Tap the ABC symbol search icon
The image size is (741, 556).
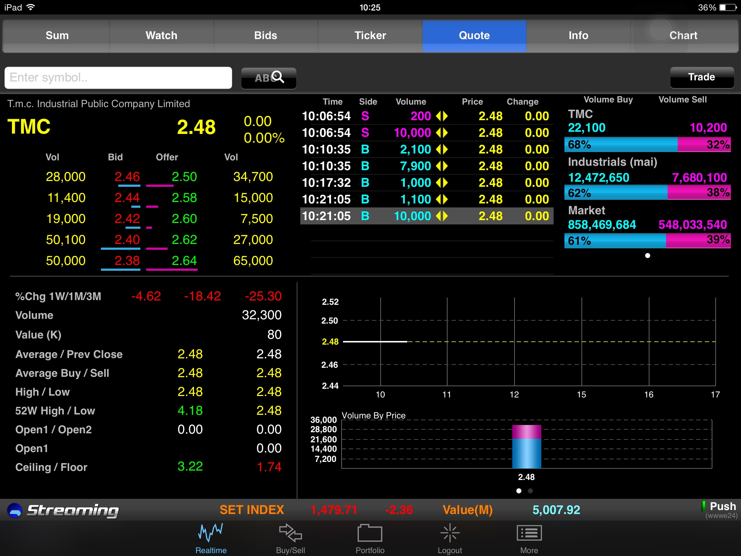click(269, 78)
